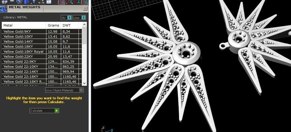291x132 pixels.
Task: Close the Metal Weights panel
Action: coord(85,8)
